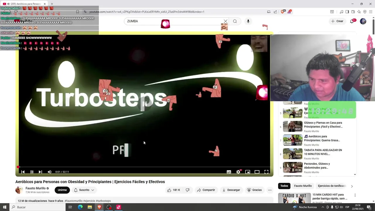This screenshot has width=375, height=211.
Task: Open the Fausto Murillo channel name link
Action: pyautogui.click(x=35, y=188)
